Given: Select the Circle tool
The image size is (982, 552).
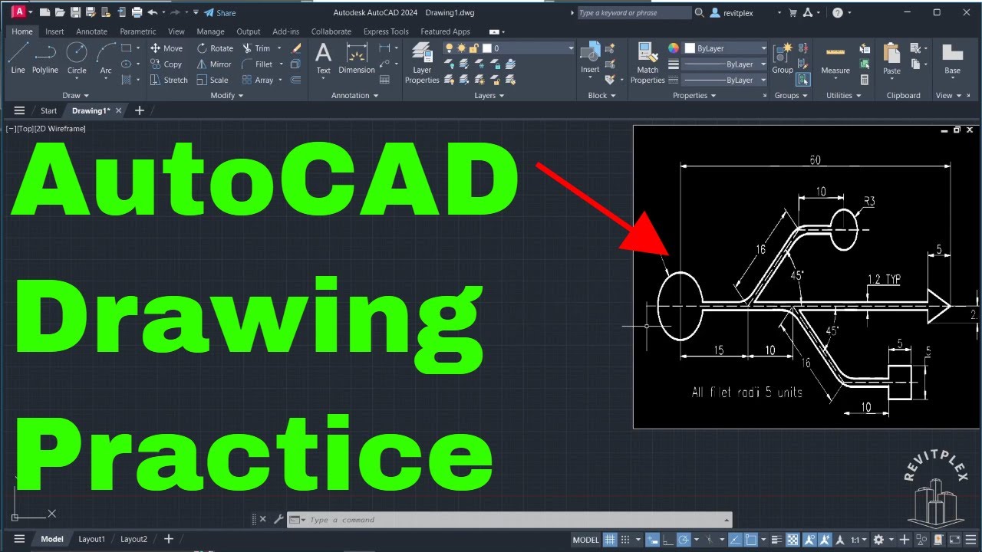Looking at the screenshot, I should tap(77, 58).
